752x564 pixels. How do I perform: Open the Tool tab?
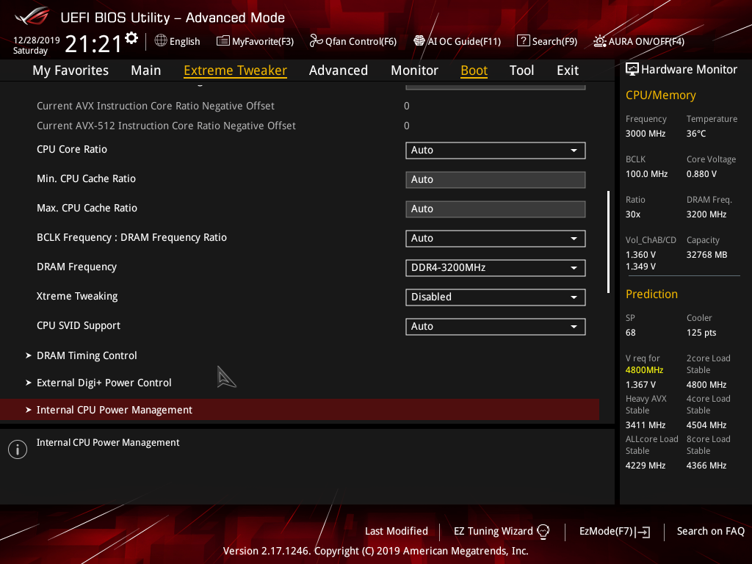521,70
